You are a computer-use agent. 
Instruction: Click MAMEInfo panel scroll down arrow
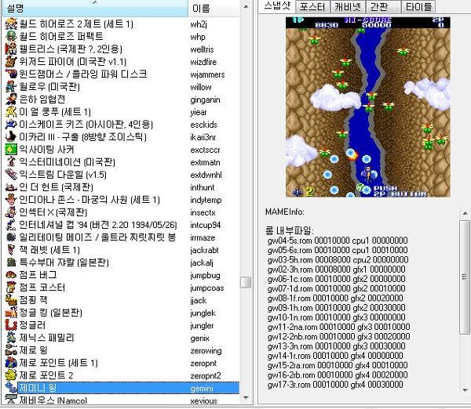point(465,390)
